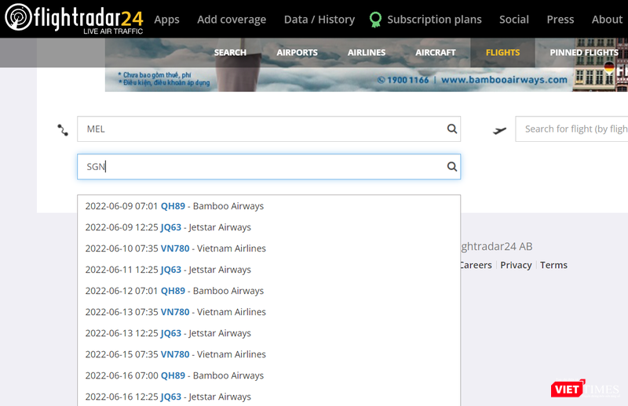Click the Search for flight input field
This screenshot has height=406, width=628.
click(573, 129)
